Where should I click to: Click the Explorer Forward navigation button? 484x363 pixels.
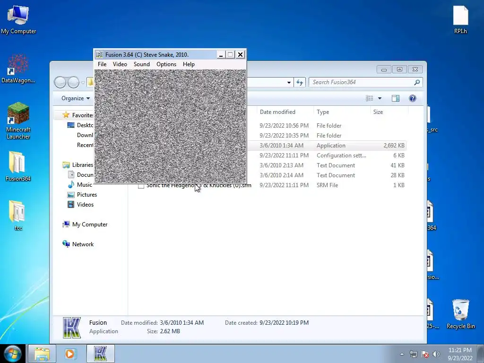(x=73, y=82)
